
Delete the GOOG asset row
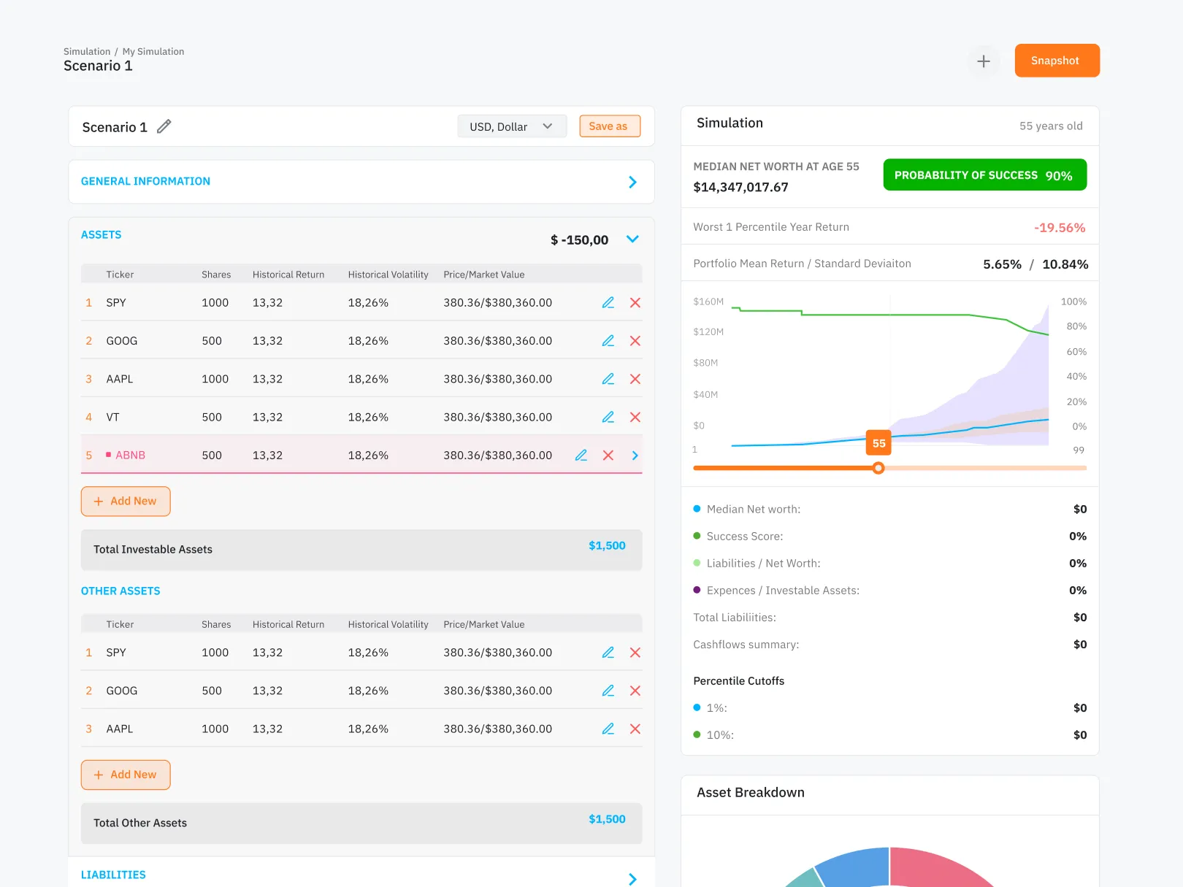tap(635, 340)
